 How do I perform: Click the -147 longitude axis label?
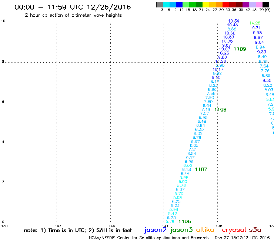(x=57, y=226)
